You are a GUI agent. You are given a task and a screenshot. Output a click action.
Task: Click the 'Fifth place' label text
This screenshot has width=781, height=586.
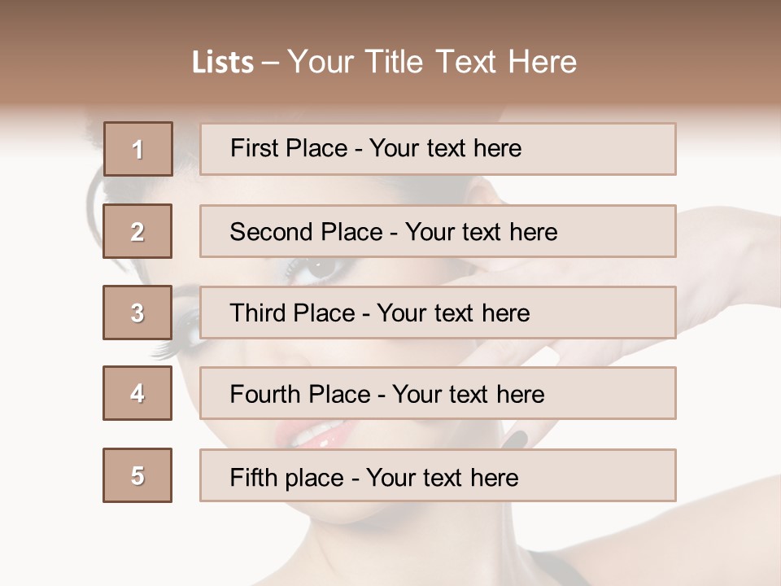point(287,478)
